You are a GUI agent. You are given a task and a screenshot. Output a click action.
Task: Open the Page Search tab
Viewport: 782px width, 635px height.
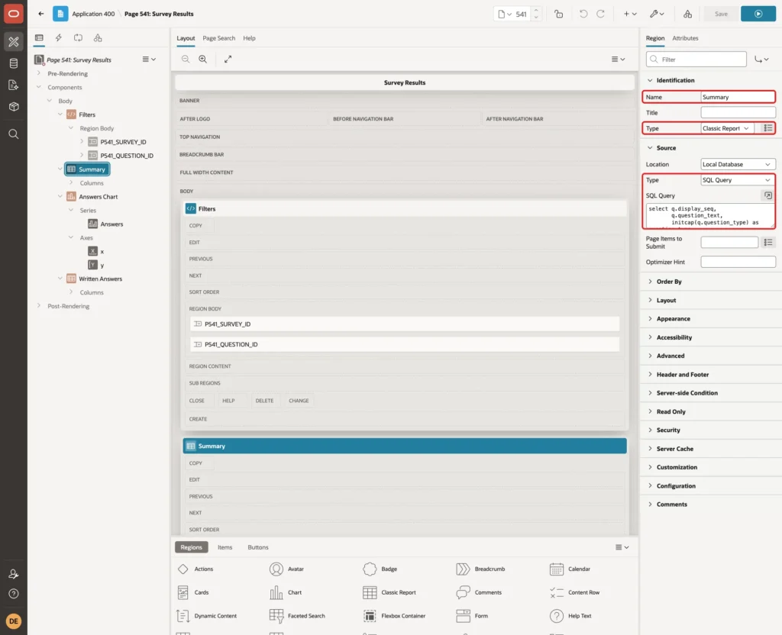coord(218,38)
